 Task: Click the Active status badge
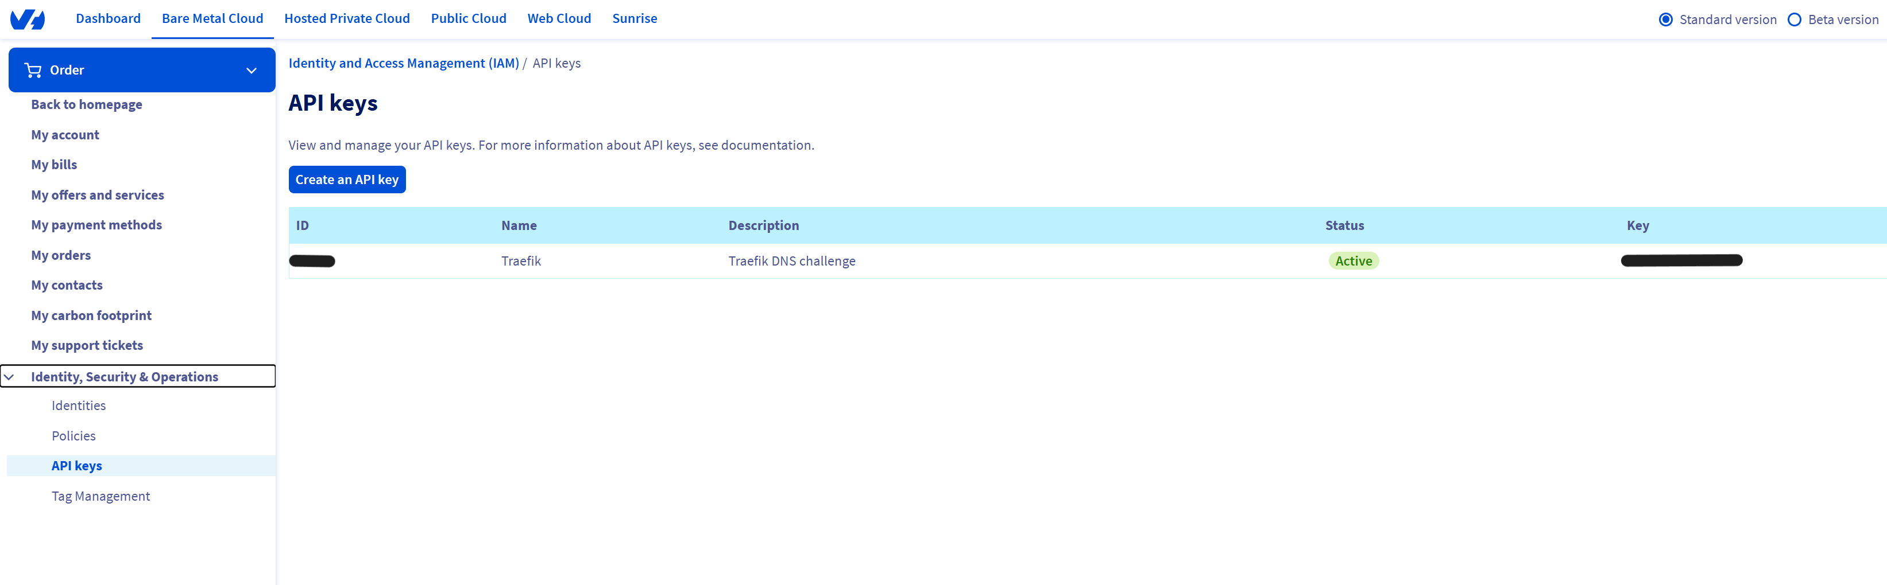pyautogui.click(x=1353, y=260)
